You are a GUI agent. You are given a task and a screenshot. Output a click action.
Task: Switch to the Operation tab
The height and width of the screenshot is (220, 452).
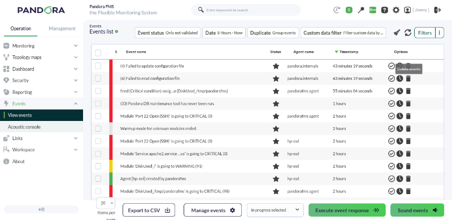[x=21, y=29]
